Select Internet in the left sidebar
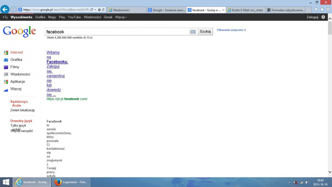This screenshot has width=332, height=187. pos(17,52)
